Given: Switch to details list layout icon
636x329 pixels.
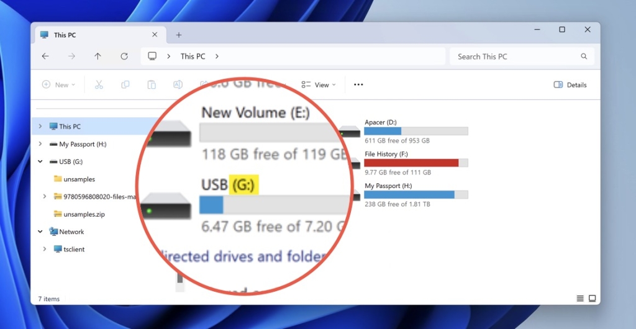Looking at the screenshot, I should click(581, 299).
